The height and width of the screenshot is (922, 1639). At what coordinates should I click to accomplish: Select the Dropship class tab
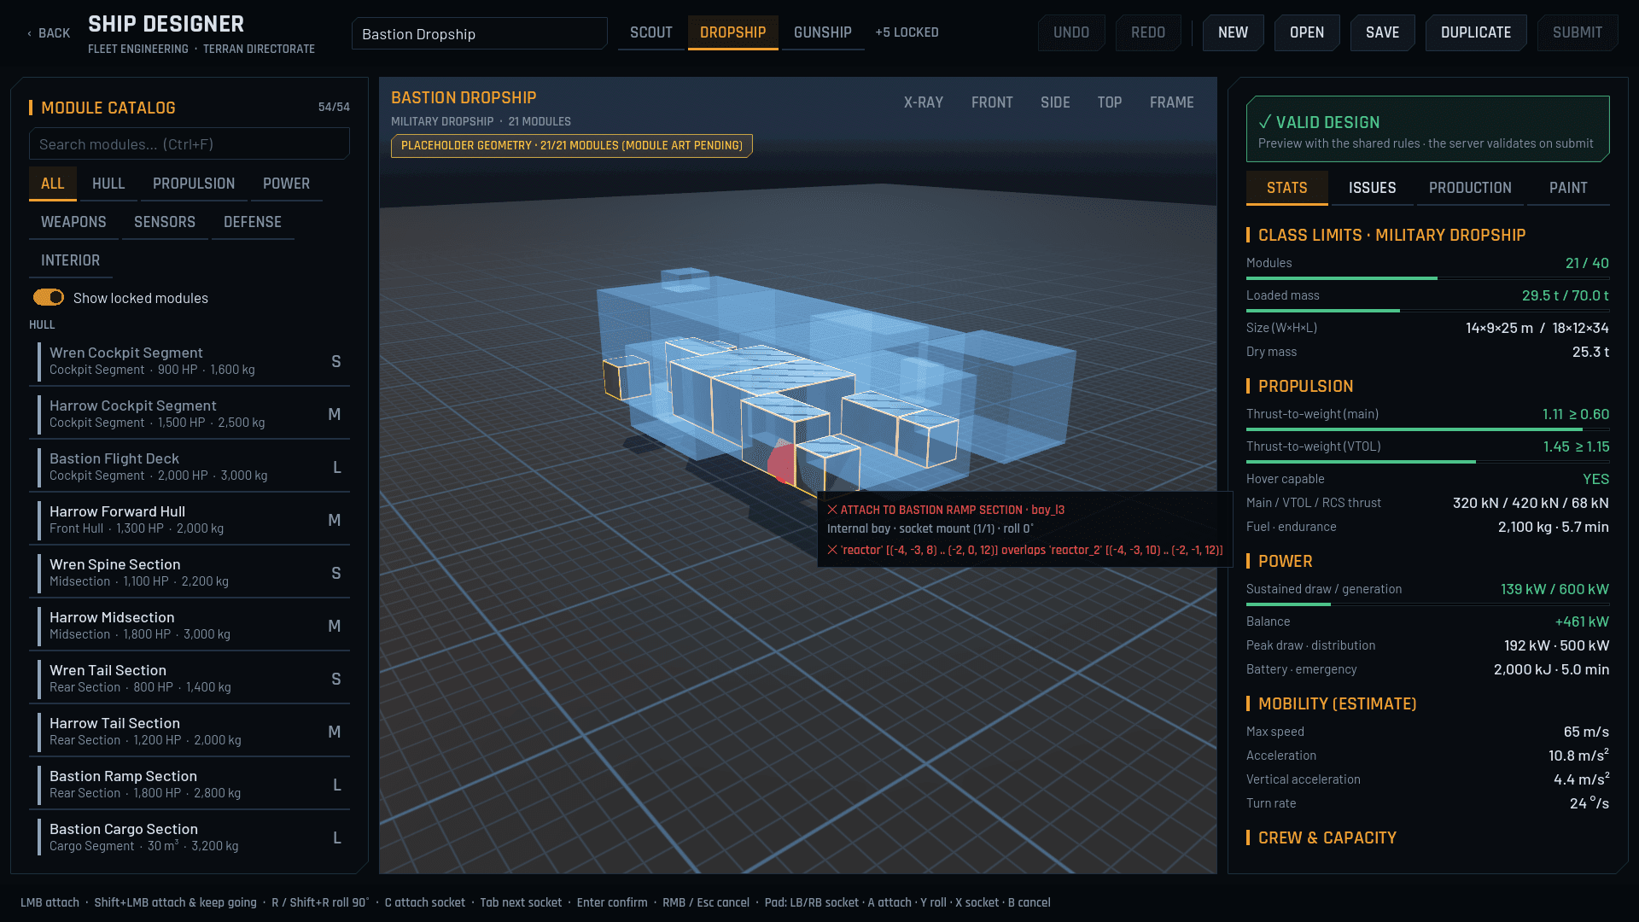[733, 32]
